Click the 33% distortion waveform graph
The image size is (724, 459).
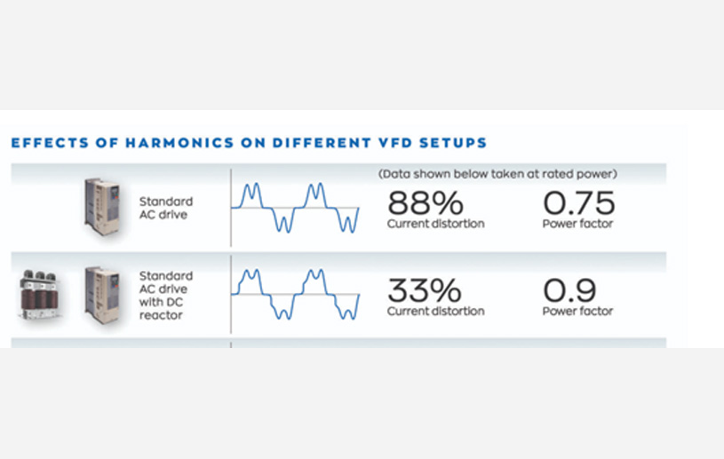coord(295,295)
